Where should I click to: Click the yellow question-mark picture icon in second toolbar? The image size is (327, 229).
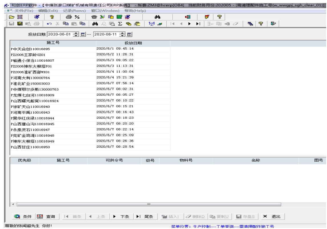click(20, 24)
